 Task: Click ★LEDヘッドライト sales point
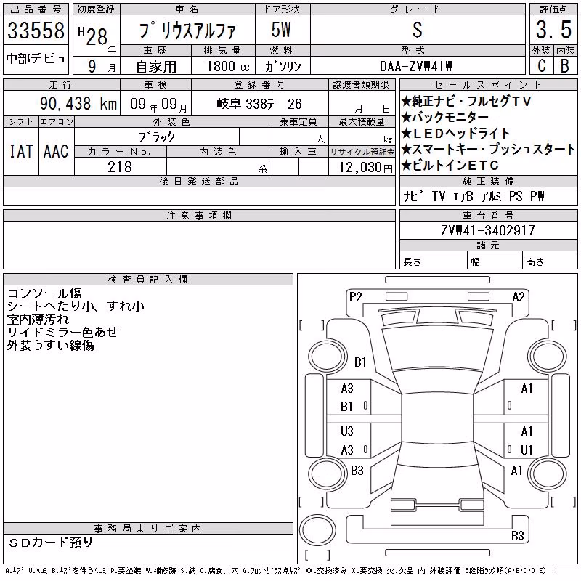coord(456,134)
